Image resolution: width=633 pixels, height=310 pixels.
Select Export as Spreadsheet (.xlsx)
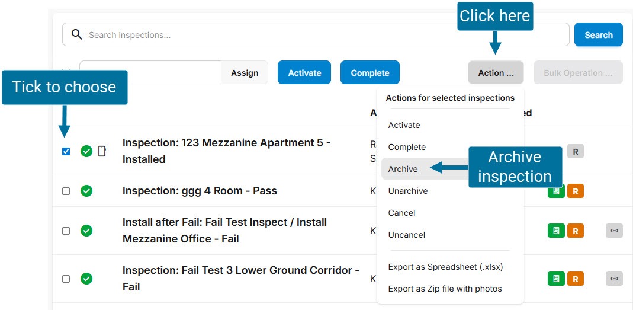pos(445,267)
